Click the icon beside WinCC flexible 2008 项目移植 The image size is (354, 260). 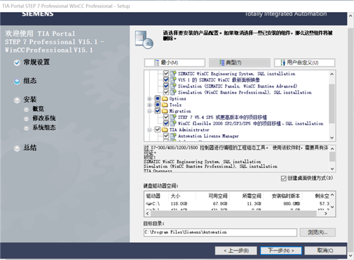(x=173, y=123)
